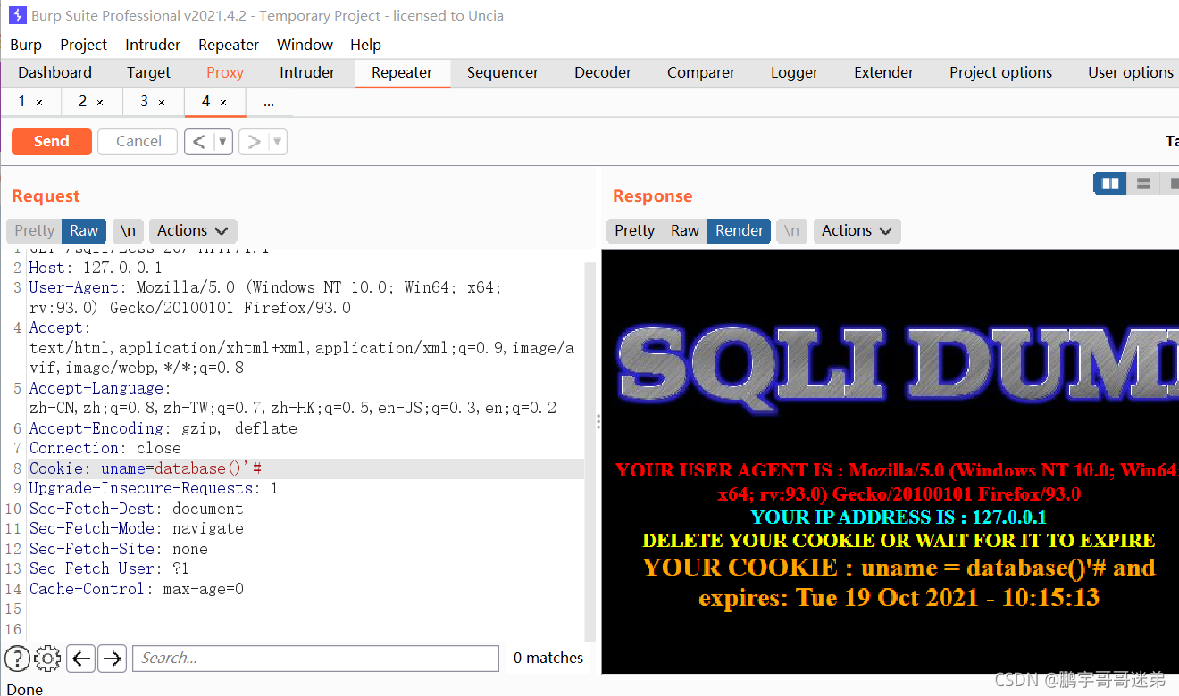Image resolution: width=1179 pixels, height=696 pixels.
Task: Go to previous search match arrow
Action: click(81, 659)
